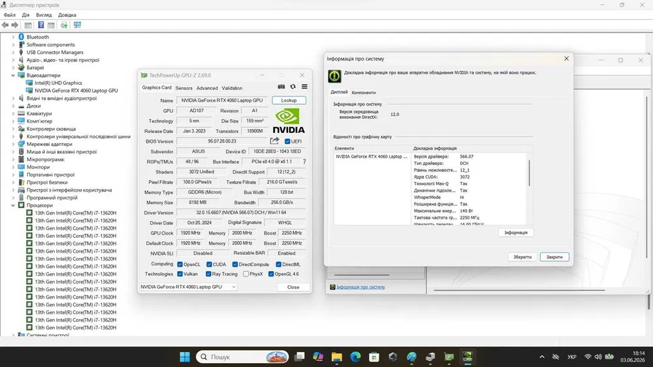The height and width of the screenshot is (367, 653).
Task: Select Intel(R) UHD Graphics device
Action: [x=58, y=83]
